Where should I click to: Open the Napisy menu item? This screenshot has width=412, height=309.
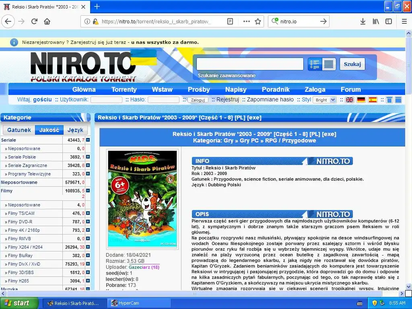(236, 89)
